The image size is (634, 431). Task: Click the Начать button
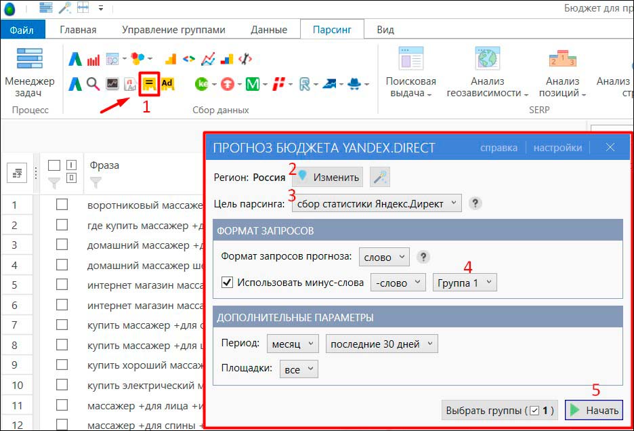[x=594, y=410]
